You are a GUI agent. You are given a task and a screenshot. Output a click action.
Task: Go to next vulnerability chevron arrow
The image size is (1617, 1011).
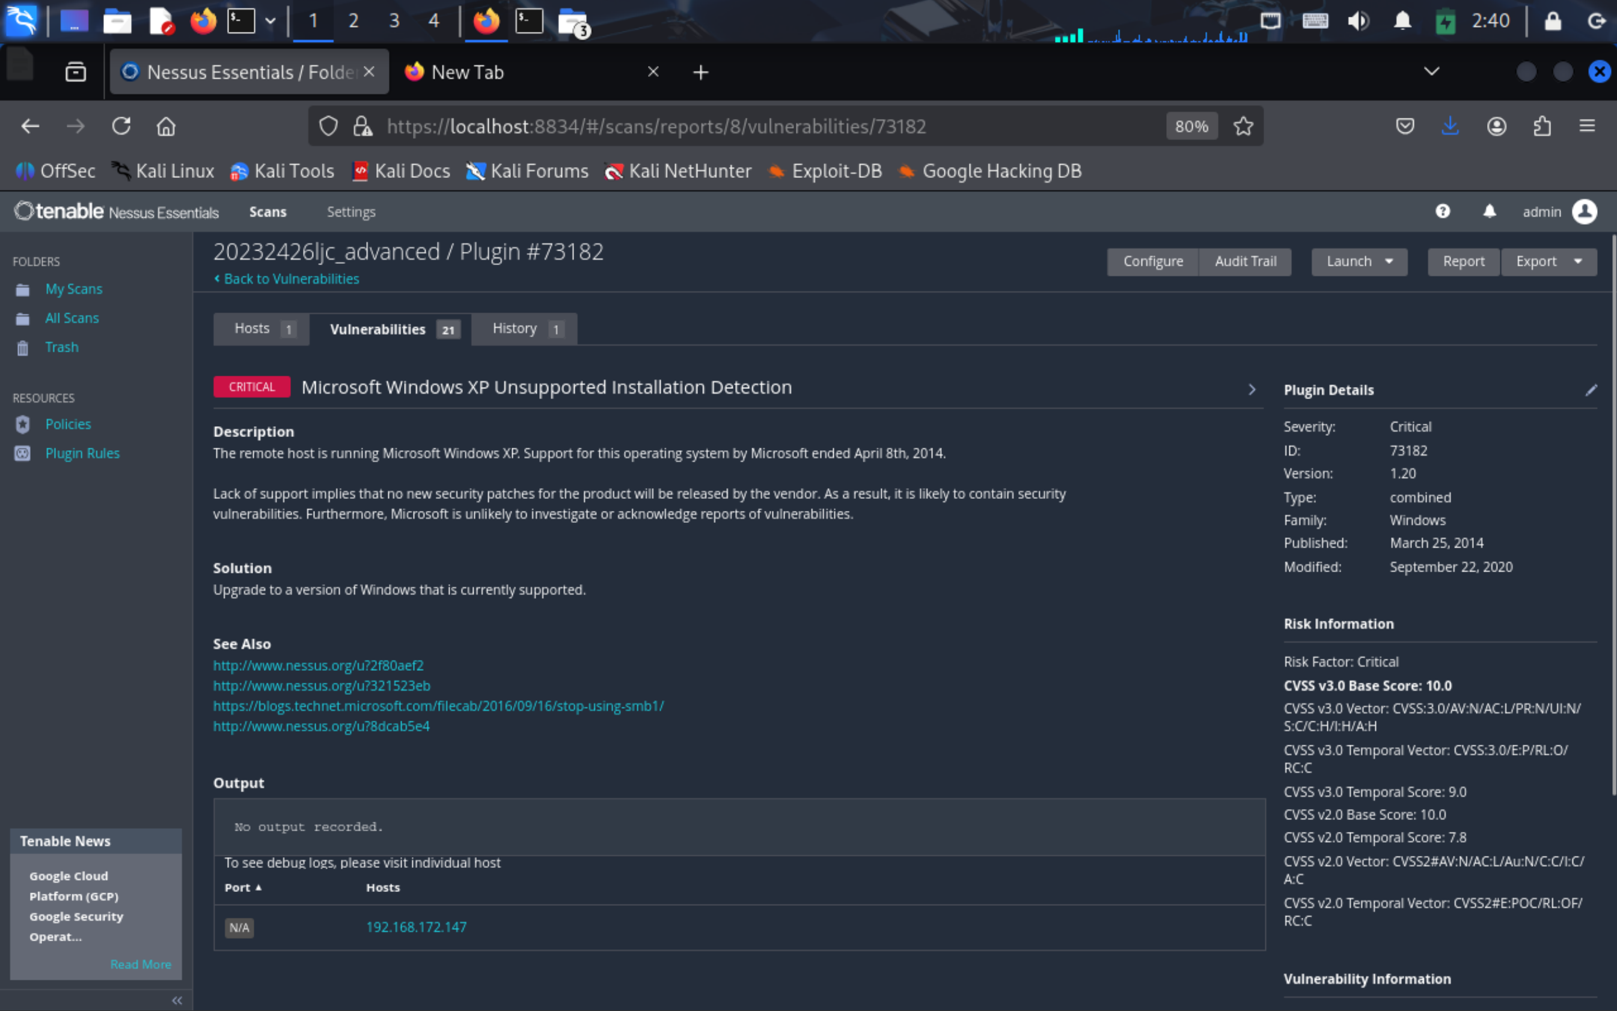click(x=1252, y=389)
